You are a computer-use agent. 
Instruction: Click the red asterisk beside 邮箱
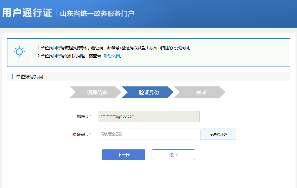90,116
